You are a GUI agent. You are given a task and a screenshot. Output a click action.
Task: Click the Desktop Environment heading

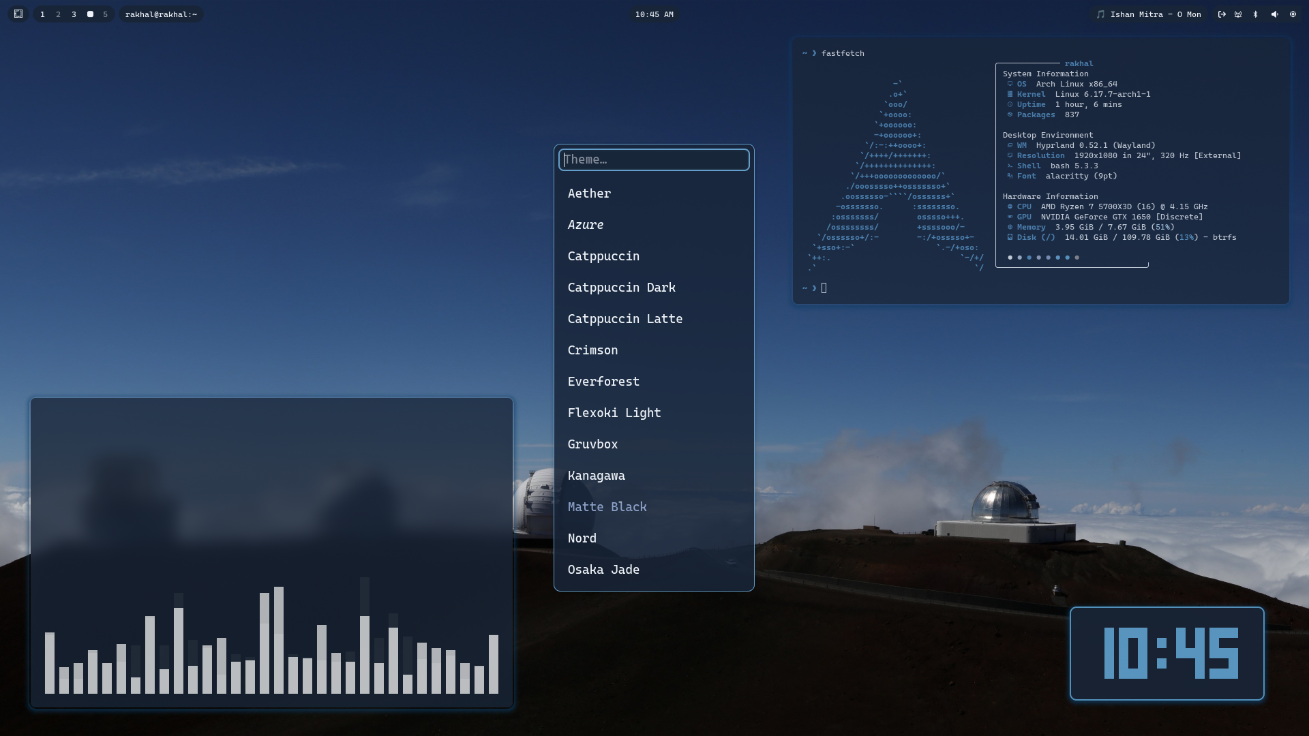pos(1048,135)
